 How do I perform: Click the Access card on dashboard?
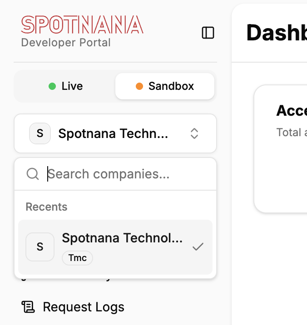point(281,148)
